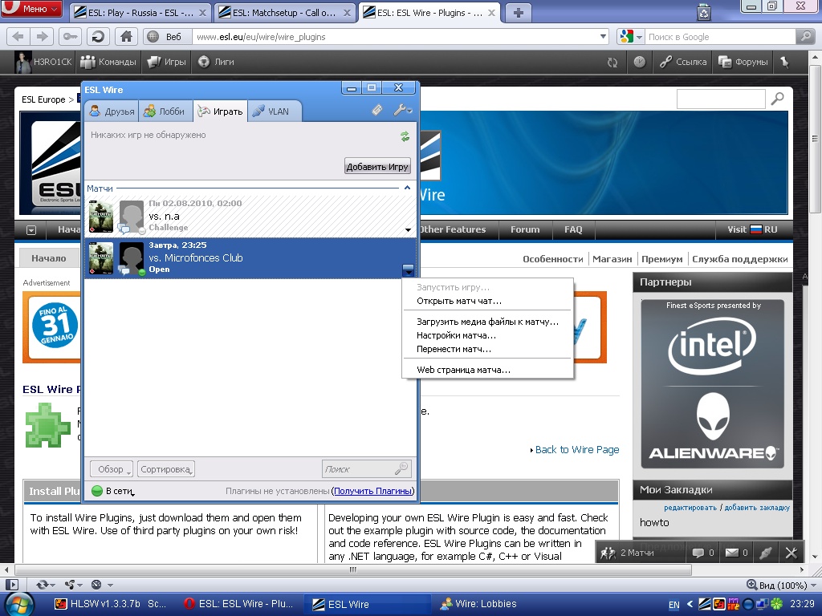Open Игры menu in ESL bar
This screenshot has height=616, width=822.
(x=167, y=62)
